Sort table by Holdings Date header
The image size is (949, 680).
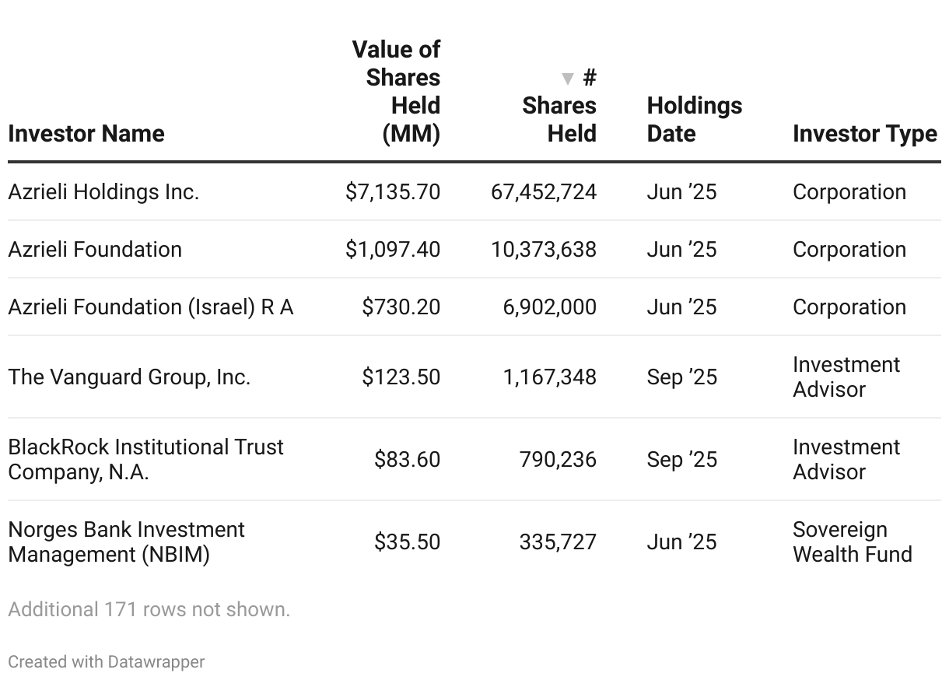coord(694,120)
